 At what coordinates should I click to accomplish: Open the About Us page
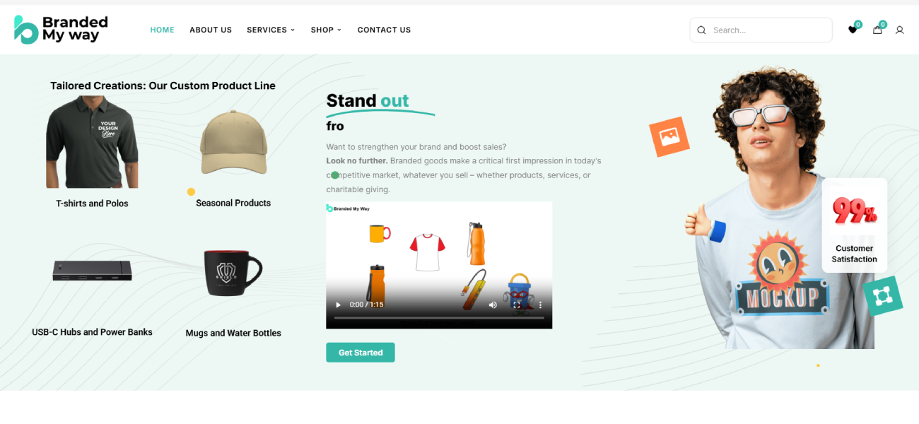(211, 30)
